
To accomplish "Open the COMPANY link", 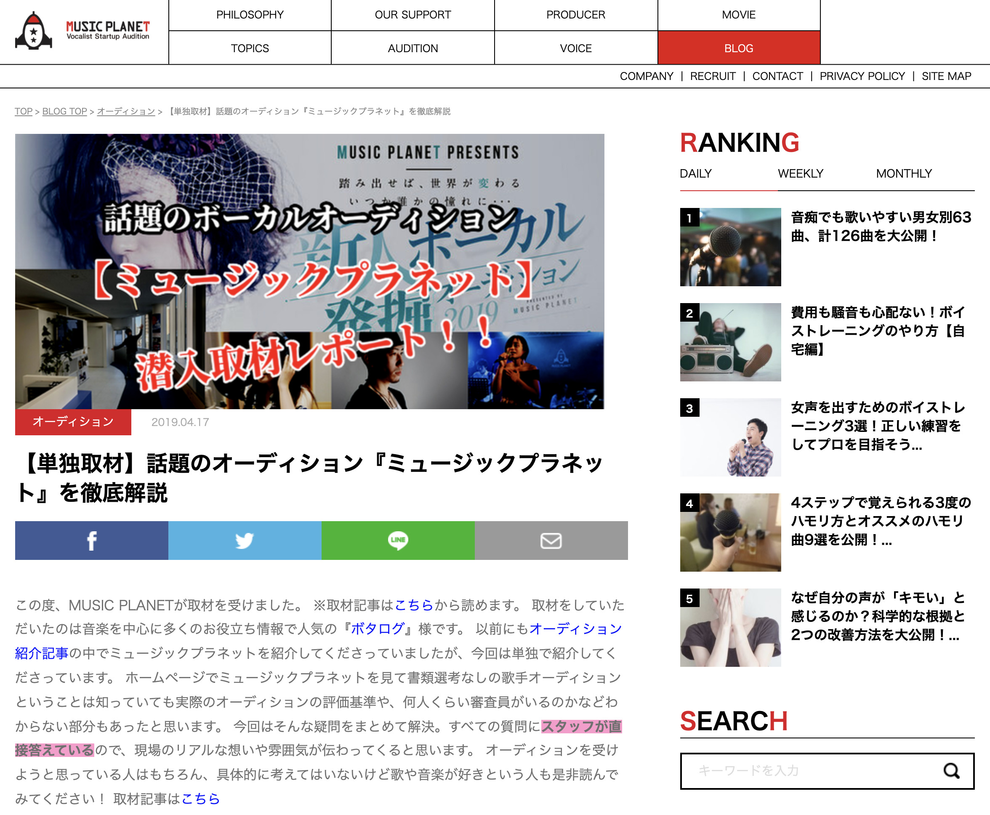I will point(647,76).
